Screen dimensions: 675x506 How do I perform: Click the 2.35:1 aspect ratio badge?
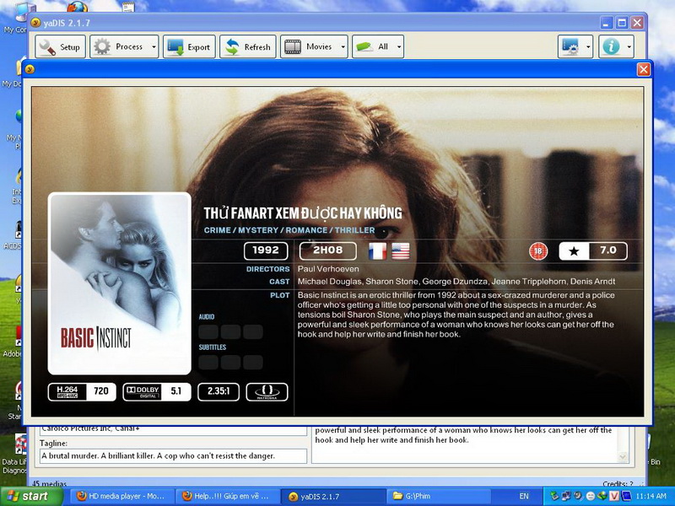[x=219, y=391]
